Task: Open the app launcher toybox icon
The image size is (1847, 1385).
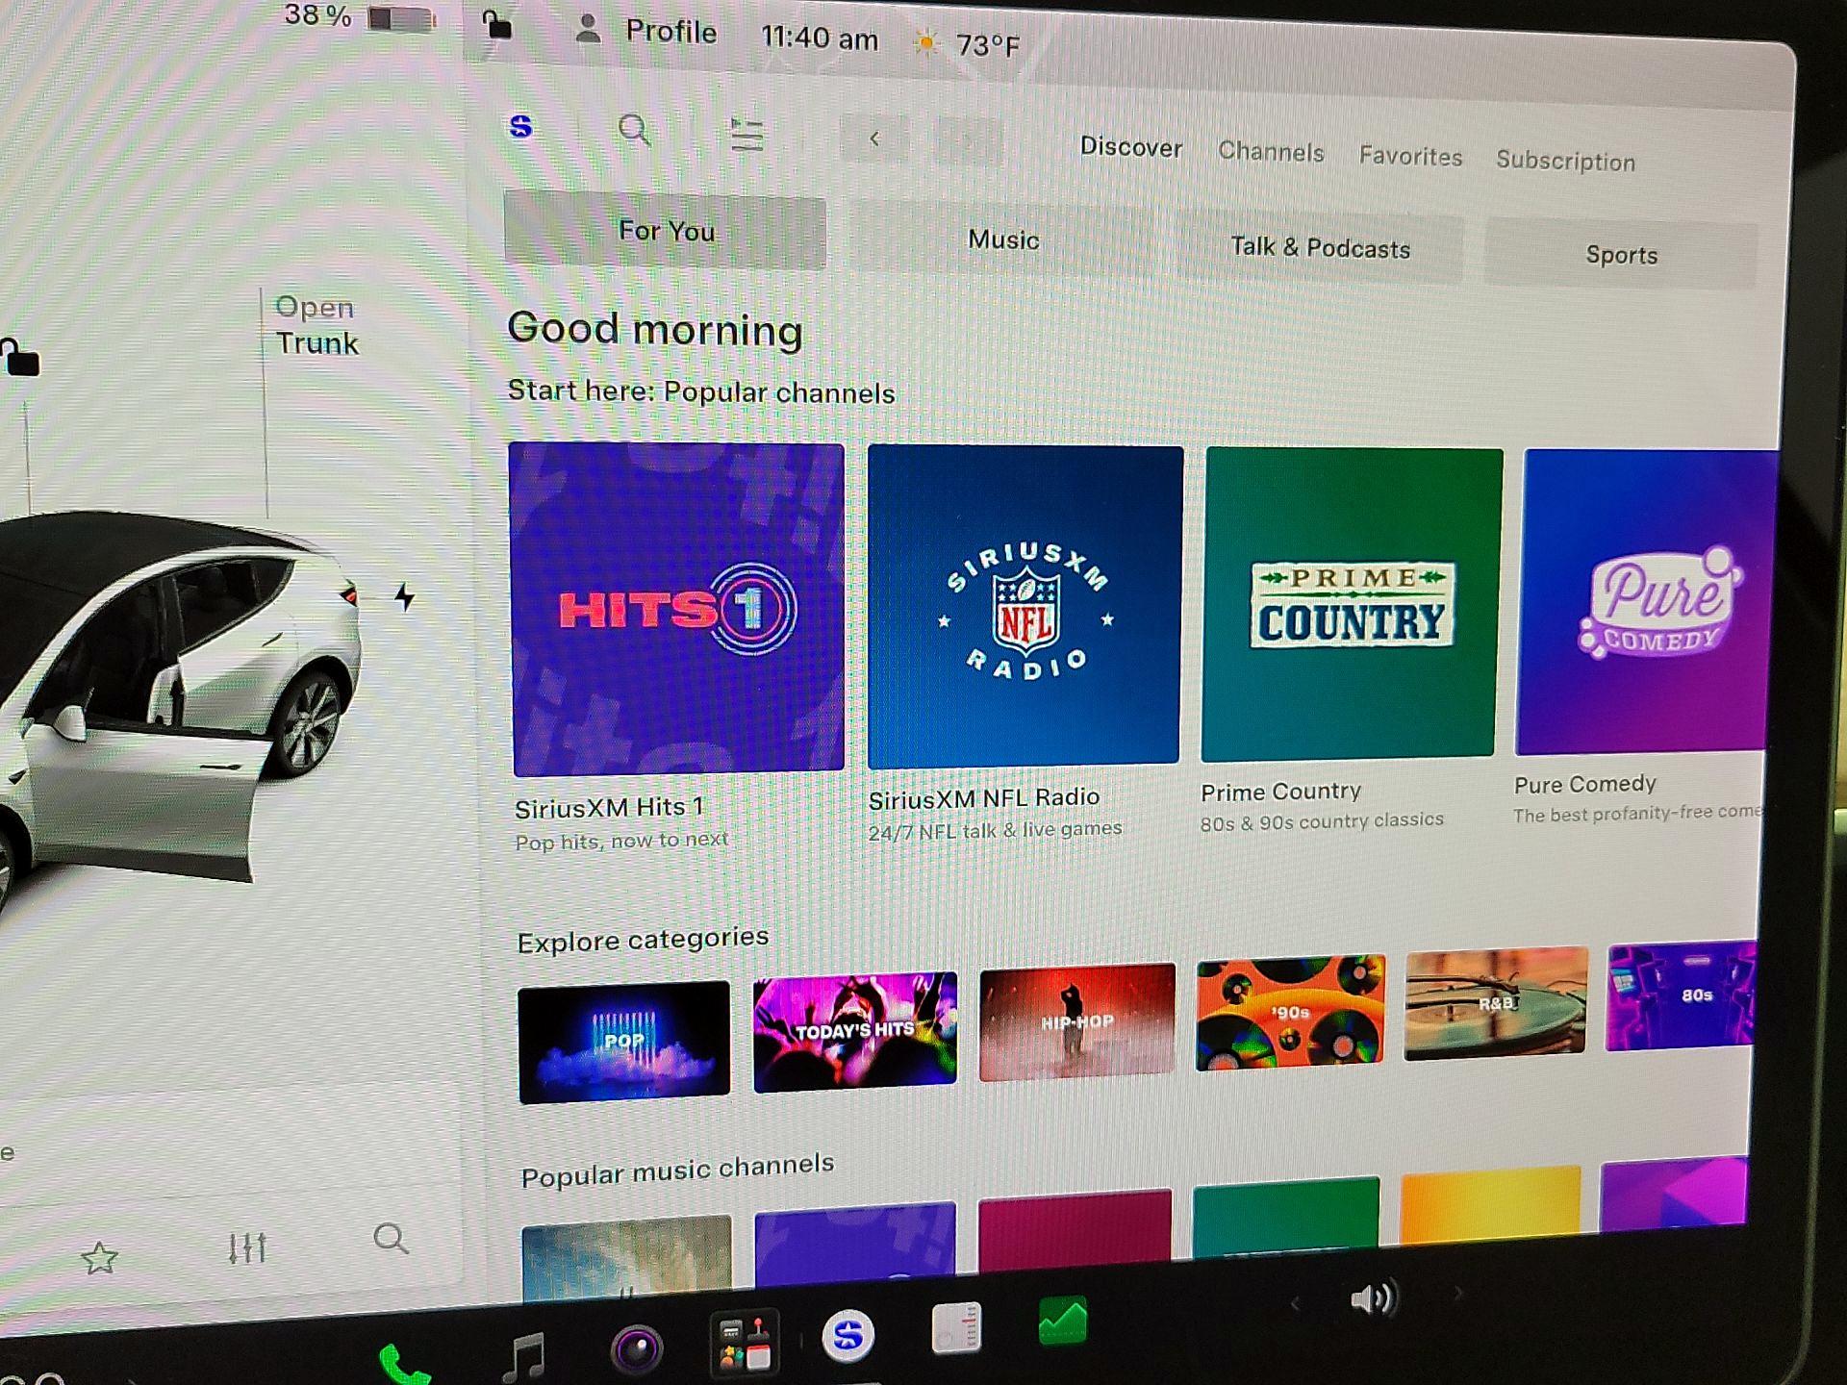Action: [x=744, y=1344]
